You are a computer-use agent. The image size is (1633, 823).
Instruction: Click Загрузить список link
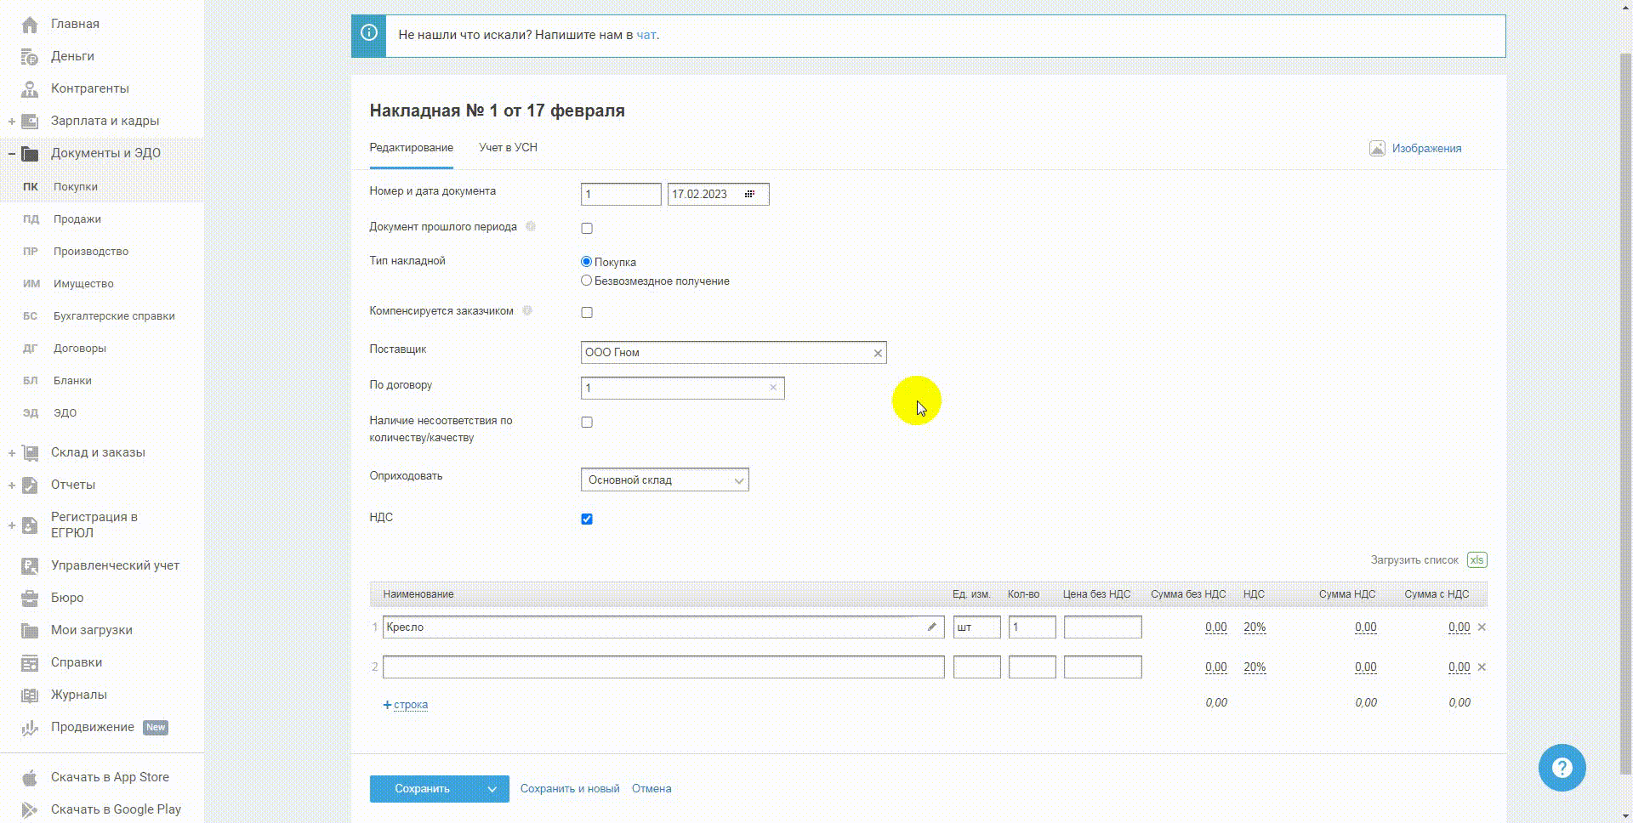(x=1414, y=560)
